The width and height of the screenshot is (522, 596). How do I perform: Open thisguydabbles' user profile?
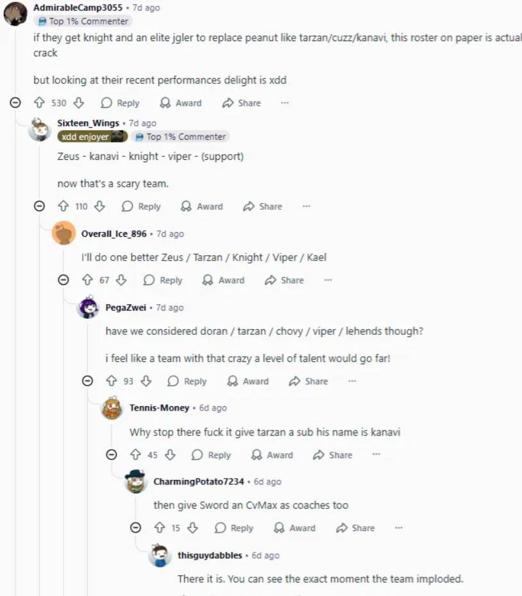(210, 556)
